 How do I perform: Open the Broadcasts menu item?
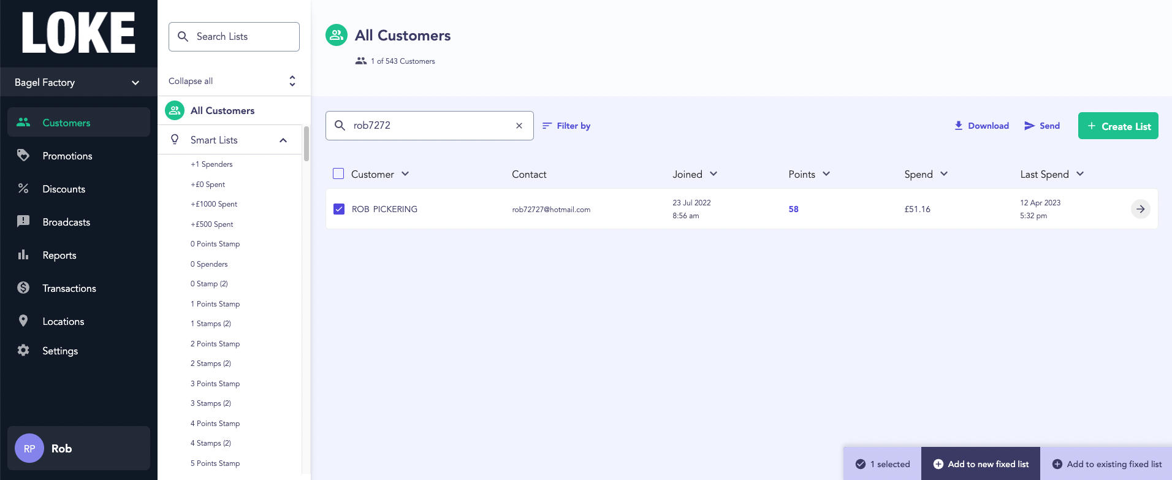pos(78,222)
